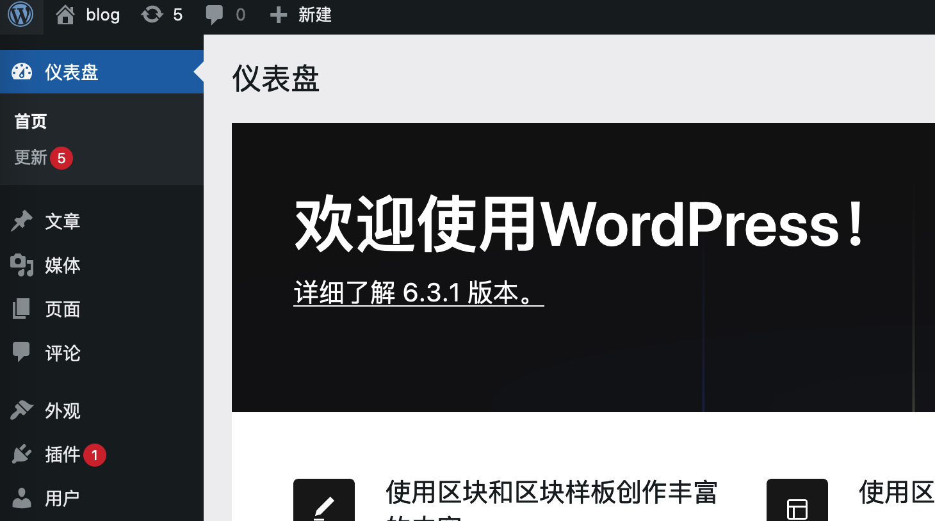
Task: Click the 使用区块和区块样板创作丰富 heading
Action: (x=551, y=493)
